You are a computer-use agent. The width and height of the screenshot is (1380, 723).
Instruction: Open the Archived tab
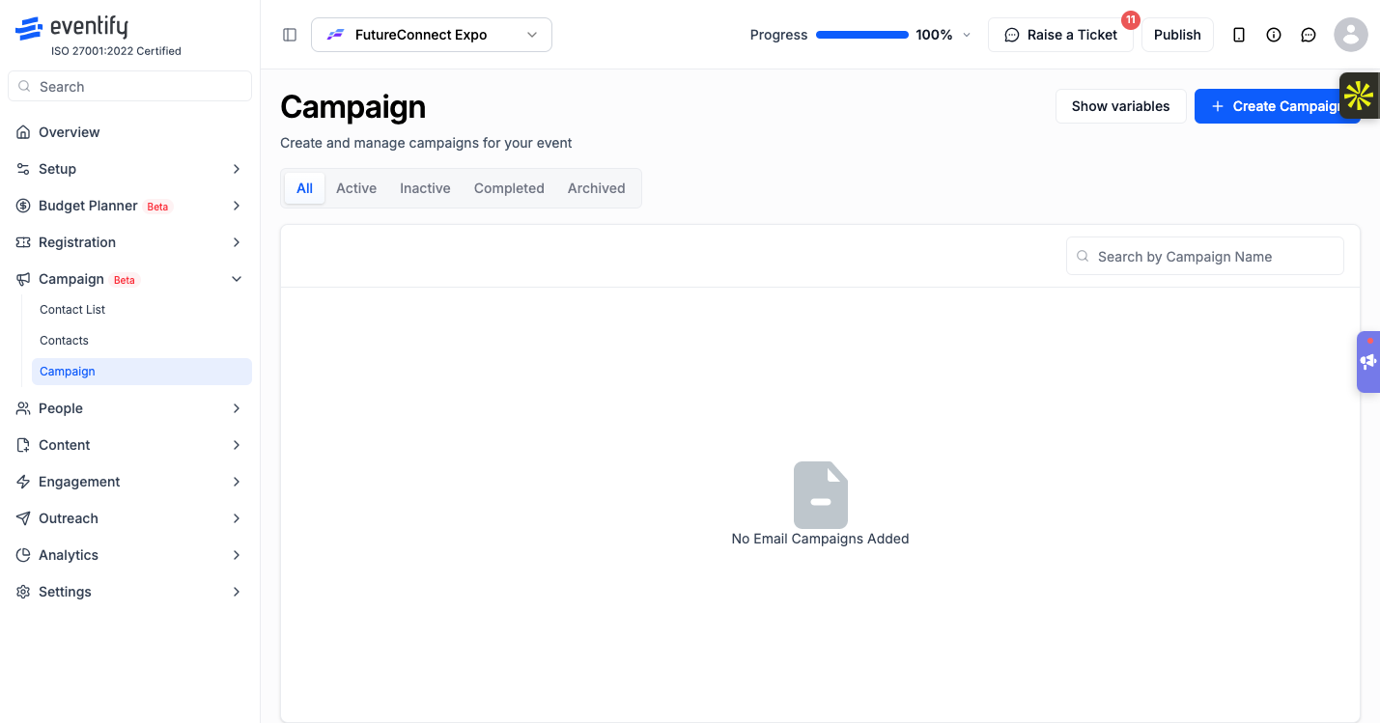597,188
